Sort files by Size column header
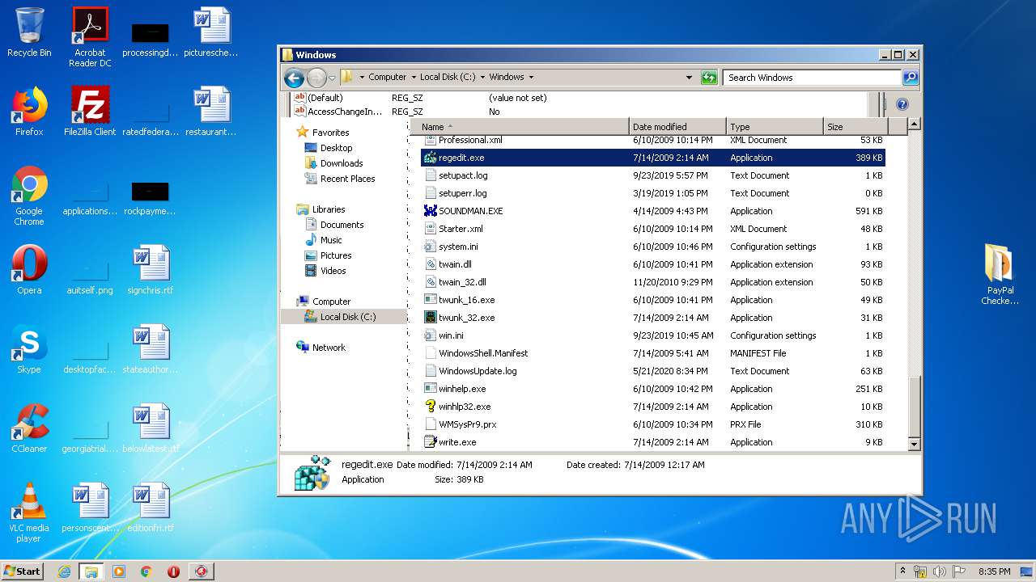This screenshot has width=1036, height=582. (856, 127)
